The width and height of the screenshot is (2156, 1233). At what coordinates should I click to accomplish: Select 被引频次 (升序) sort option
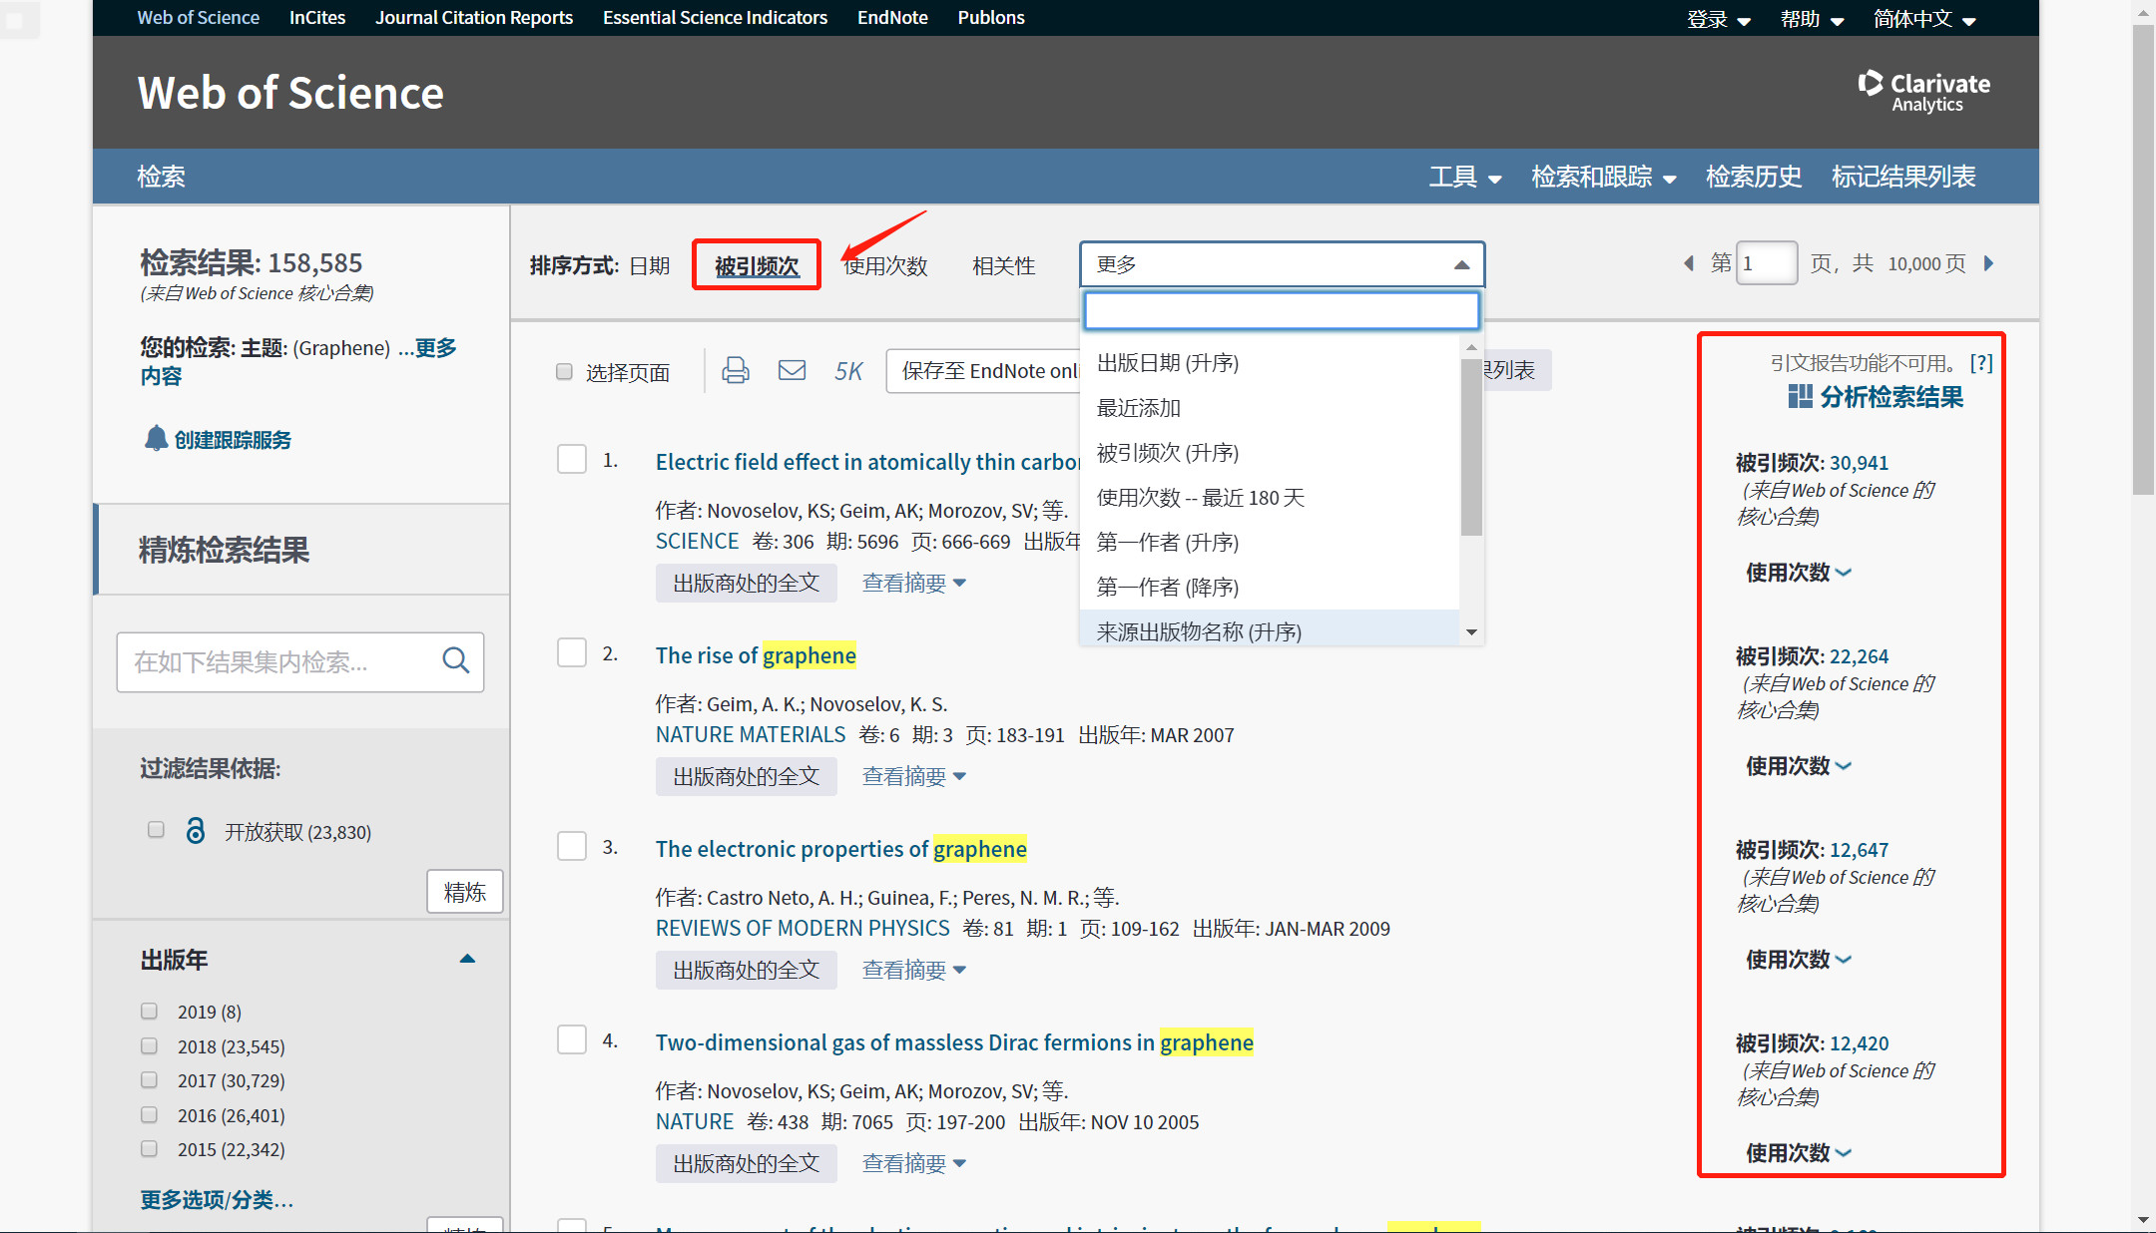point(1167,453)
